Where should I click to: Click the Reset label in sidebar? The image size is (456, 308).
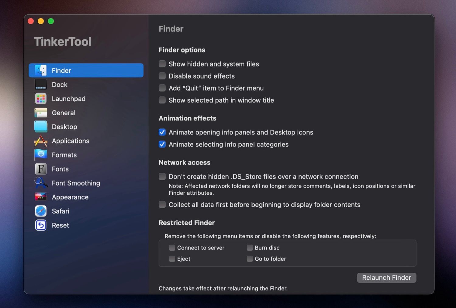click(x=60, y=225)
